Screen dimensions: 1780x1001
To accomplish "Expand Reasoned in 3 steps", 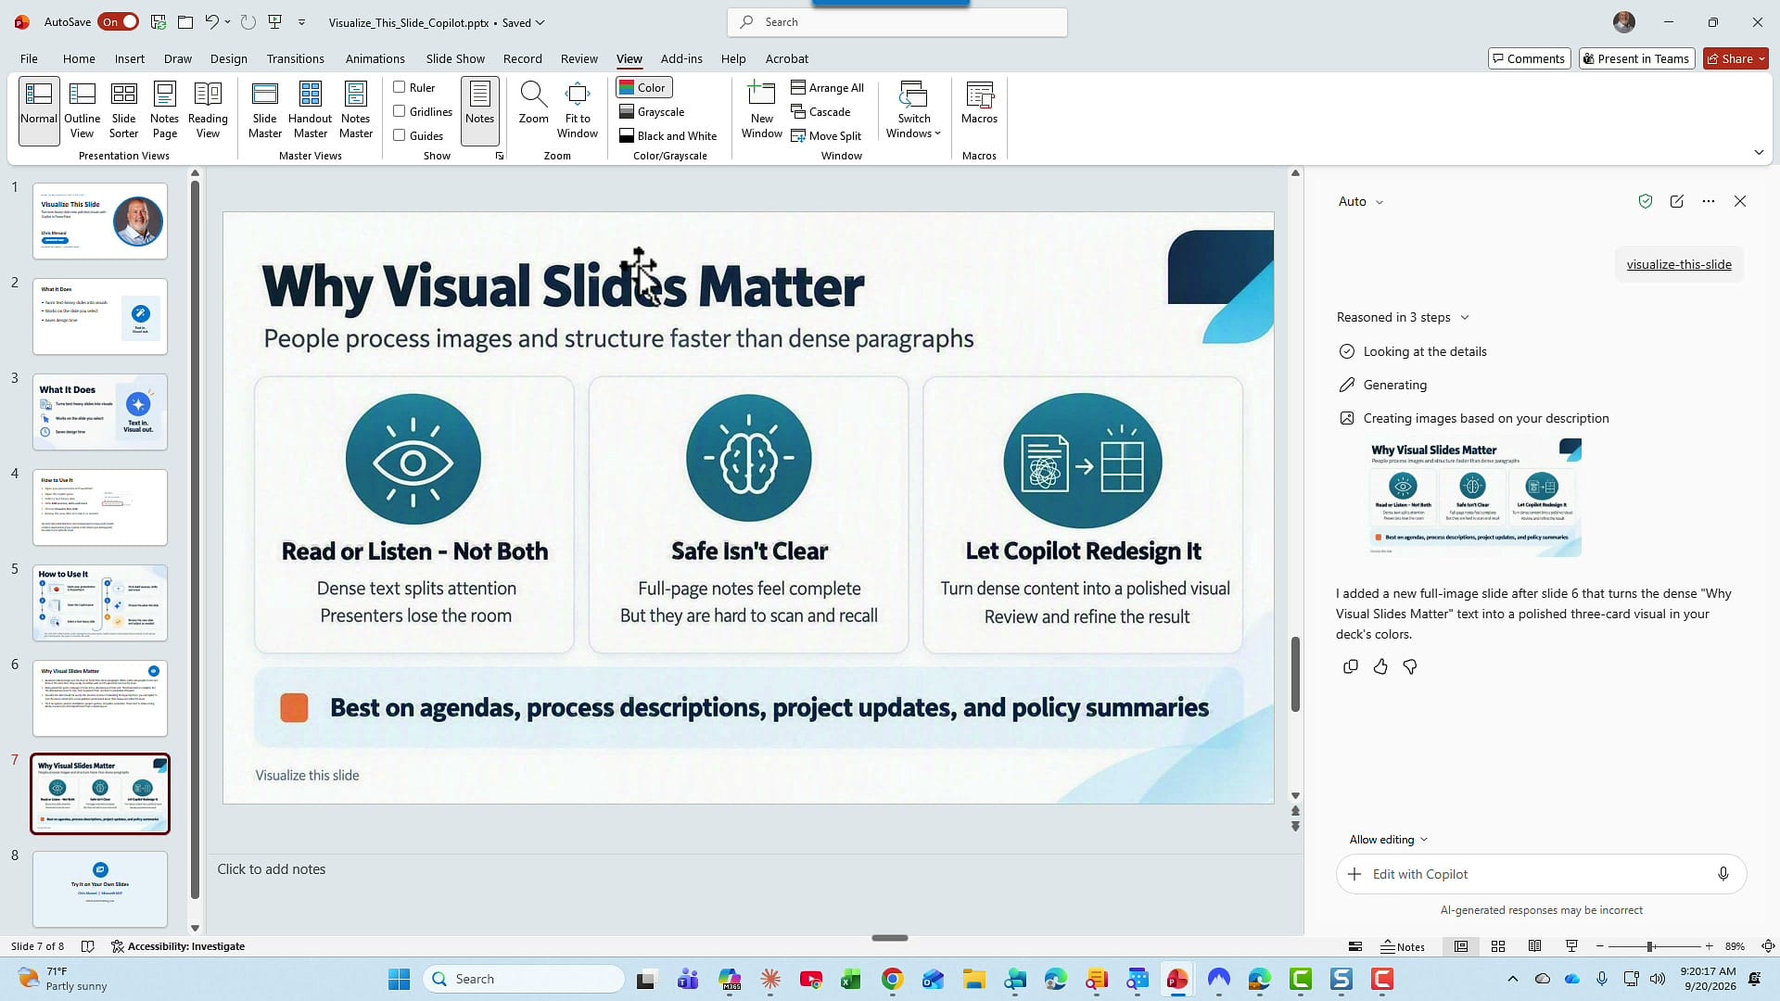I will coord(1403,317).
